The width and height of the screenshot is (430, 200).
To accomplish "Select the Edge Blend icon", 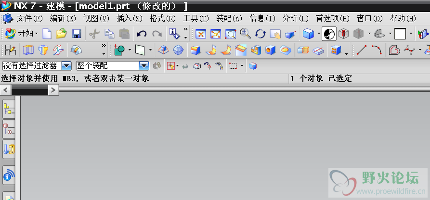I will click(x=196, y=50).
